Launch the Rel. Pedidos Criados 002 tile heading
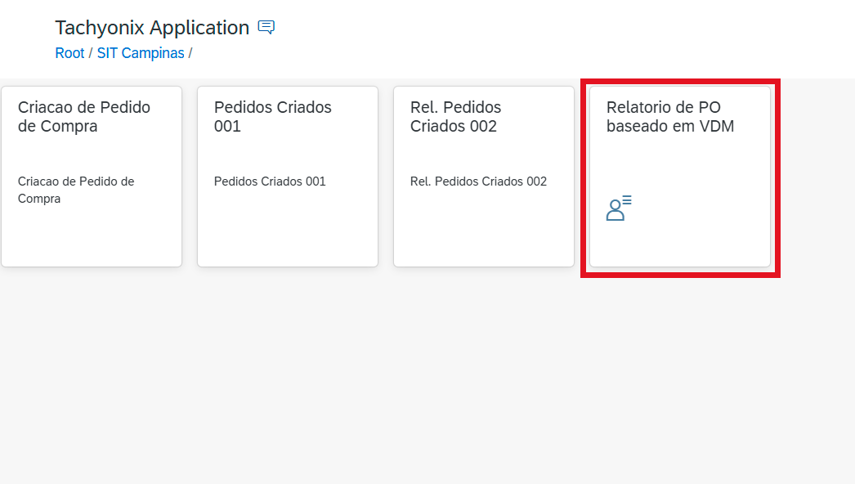 tap(455, 117)
